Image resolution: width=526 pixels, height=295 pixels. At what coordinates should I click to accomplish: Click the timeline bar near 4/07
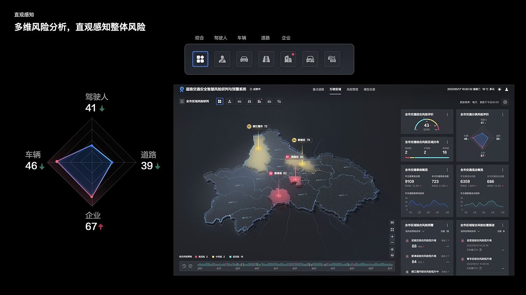pos(314,265)
